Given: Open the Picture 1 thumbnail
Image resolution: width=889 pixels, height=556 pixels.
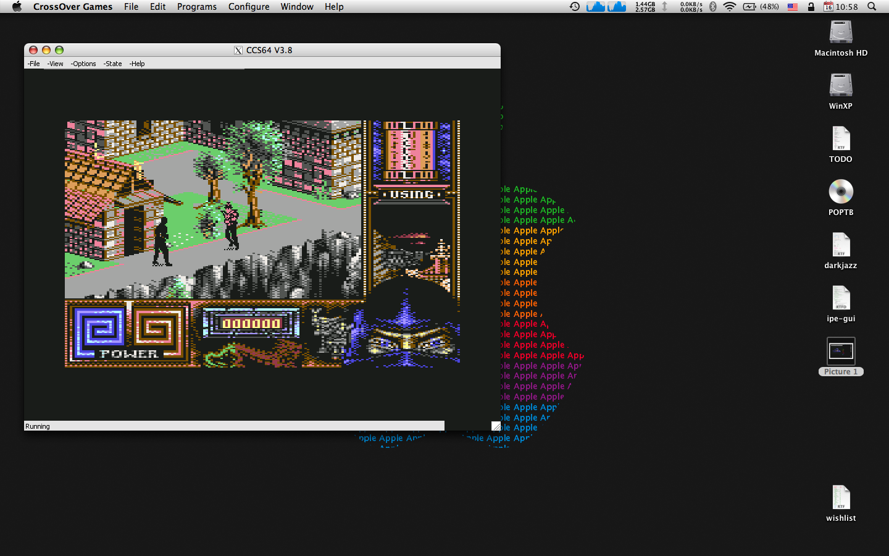Looking at the screenshot, I should [840, 350].
